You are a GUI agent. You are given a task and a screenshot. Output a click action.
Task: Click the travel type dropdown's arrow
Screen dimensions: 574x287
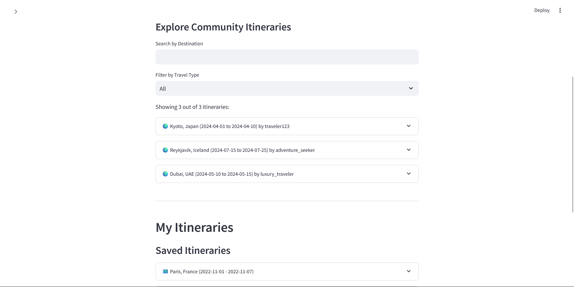411,88
